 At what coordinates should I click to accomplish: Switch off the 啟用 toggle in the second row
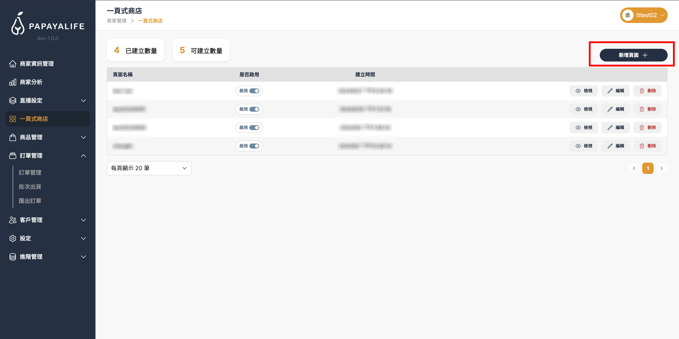254,109
